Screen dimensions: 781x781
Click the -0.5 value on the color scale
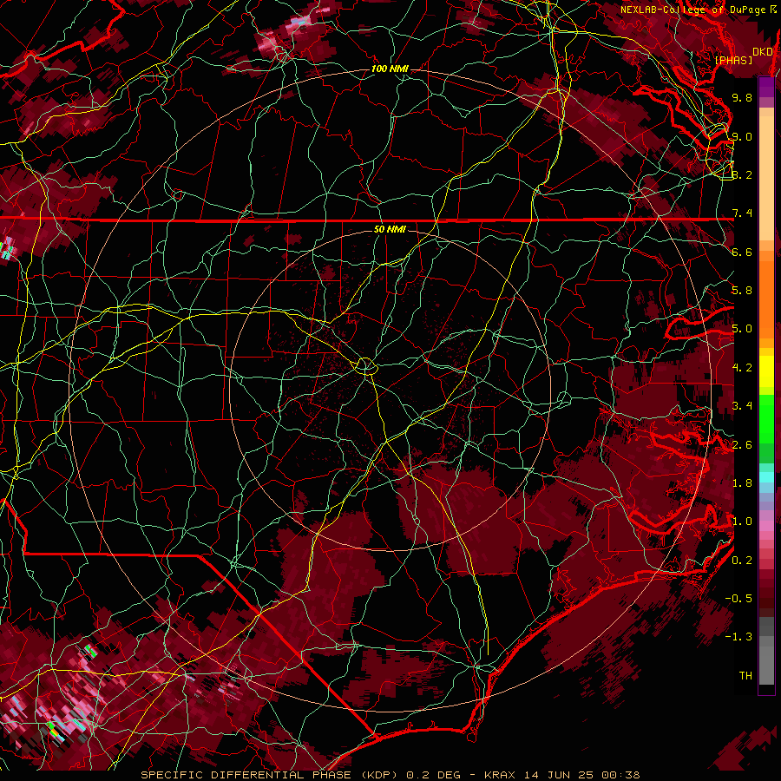click(x=739, y=599)
